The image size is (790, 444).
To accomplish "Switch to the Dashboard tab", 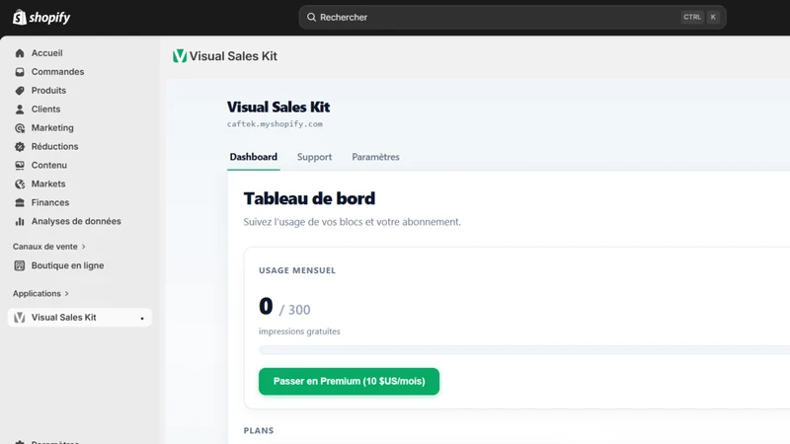I will pyautogui.click(x=254, y=157).
